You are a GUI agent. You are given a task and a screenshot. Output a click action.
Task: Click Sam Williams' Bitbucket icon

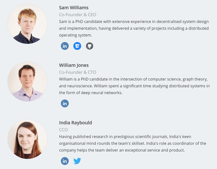pyautogui.click(x=77, y=46)
